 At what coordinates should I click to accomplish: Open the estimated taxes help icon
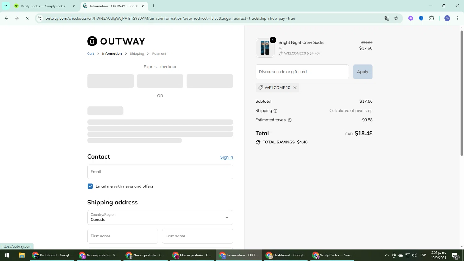pos(290,120)
